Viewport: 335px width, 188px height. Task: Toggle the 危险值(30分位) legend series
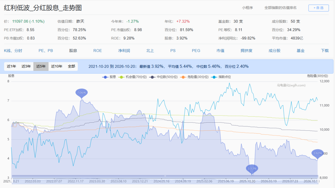194,77
